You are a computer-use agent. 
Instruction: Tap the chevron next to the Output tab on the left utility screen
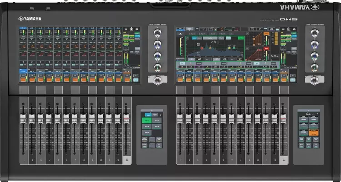click(160, 115)
